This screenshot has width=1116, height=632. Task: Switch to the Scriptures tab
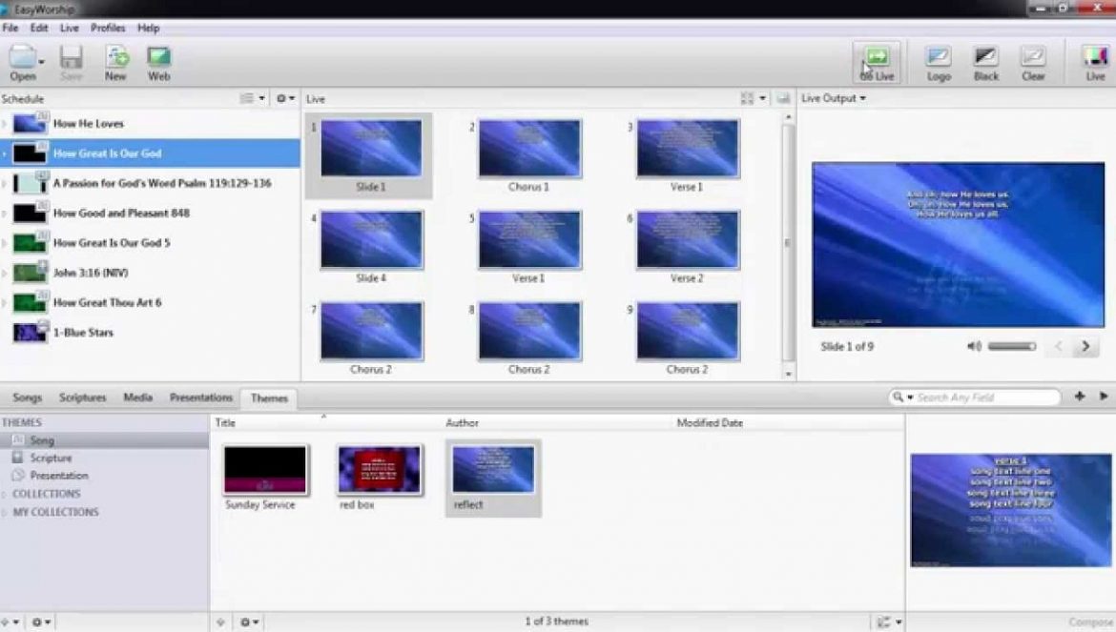pyautogui.click(x=82, y=398)
